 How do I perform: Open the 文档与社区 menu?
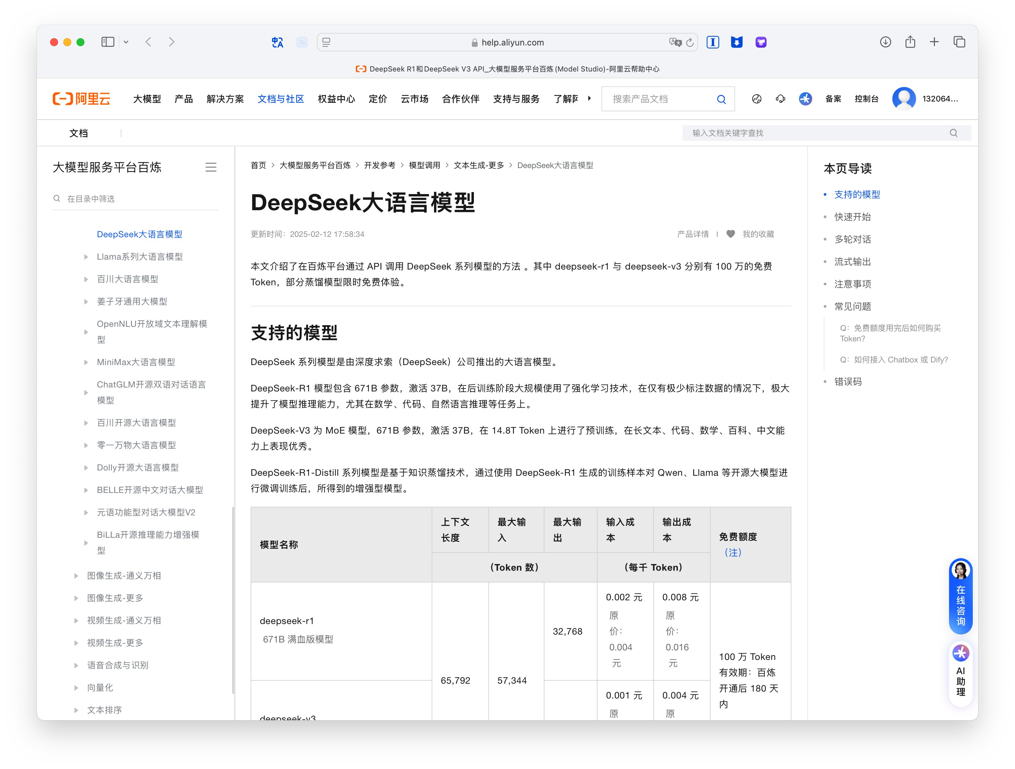[x=280, y=99]
